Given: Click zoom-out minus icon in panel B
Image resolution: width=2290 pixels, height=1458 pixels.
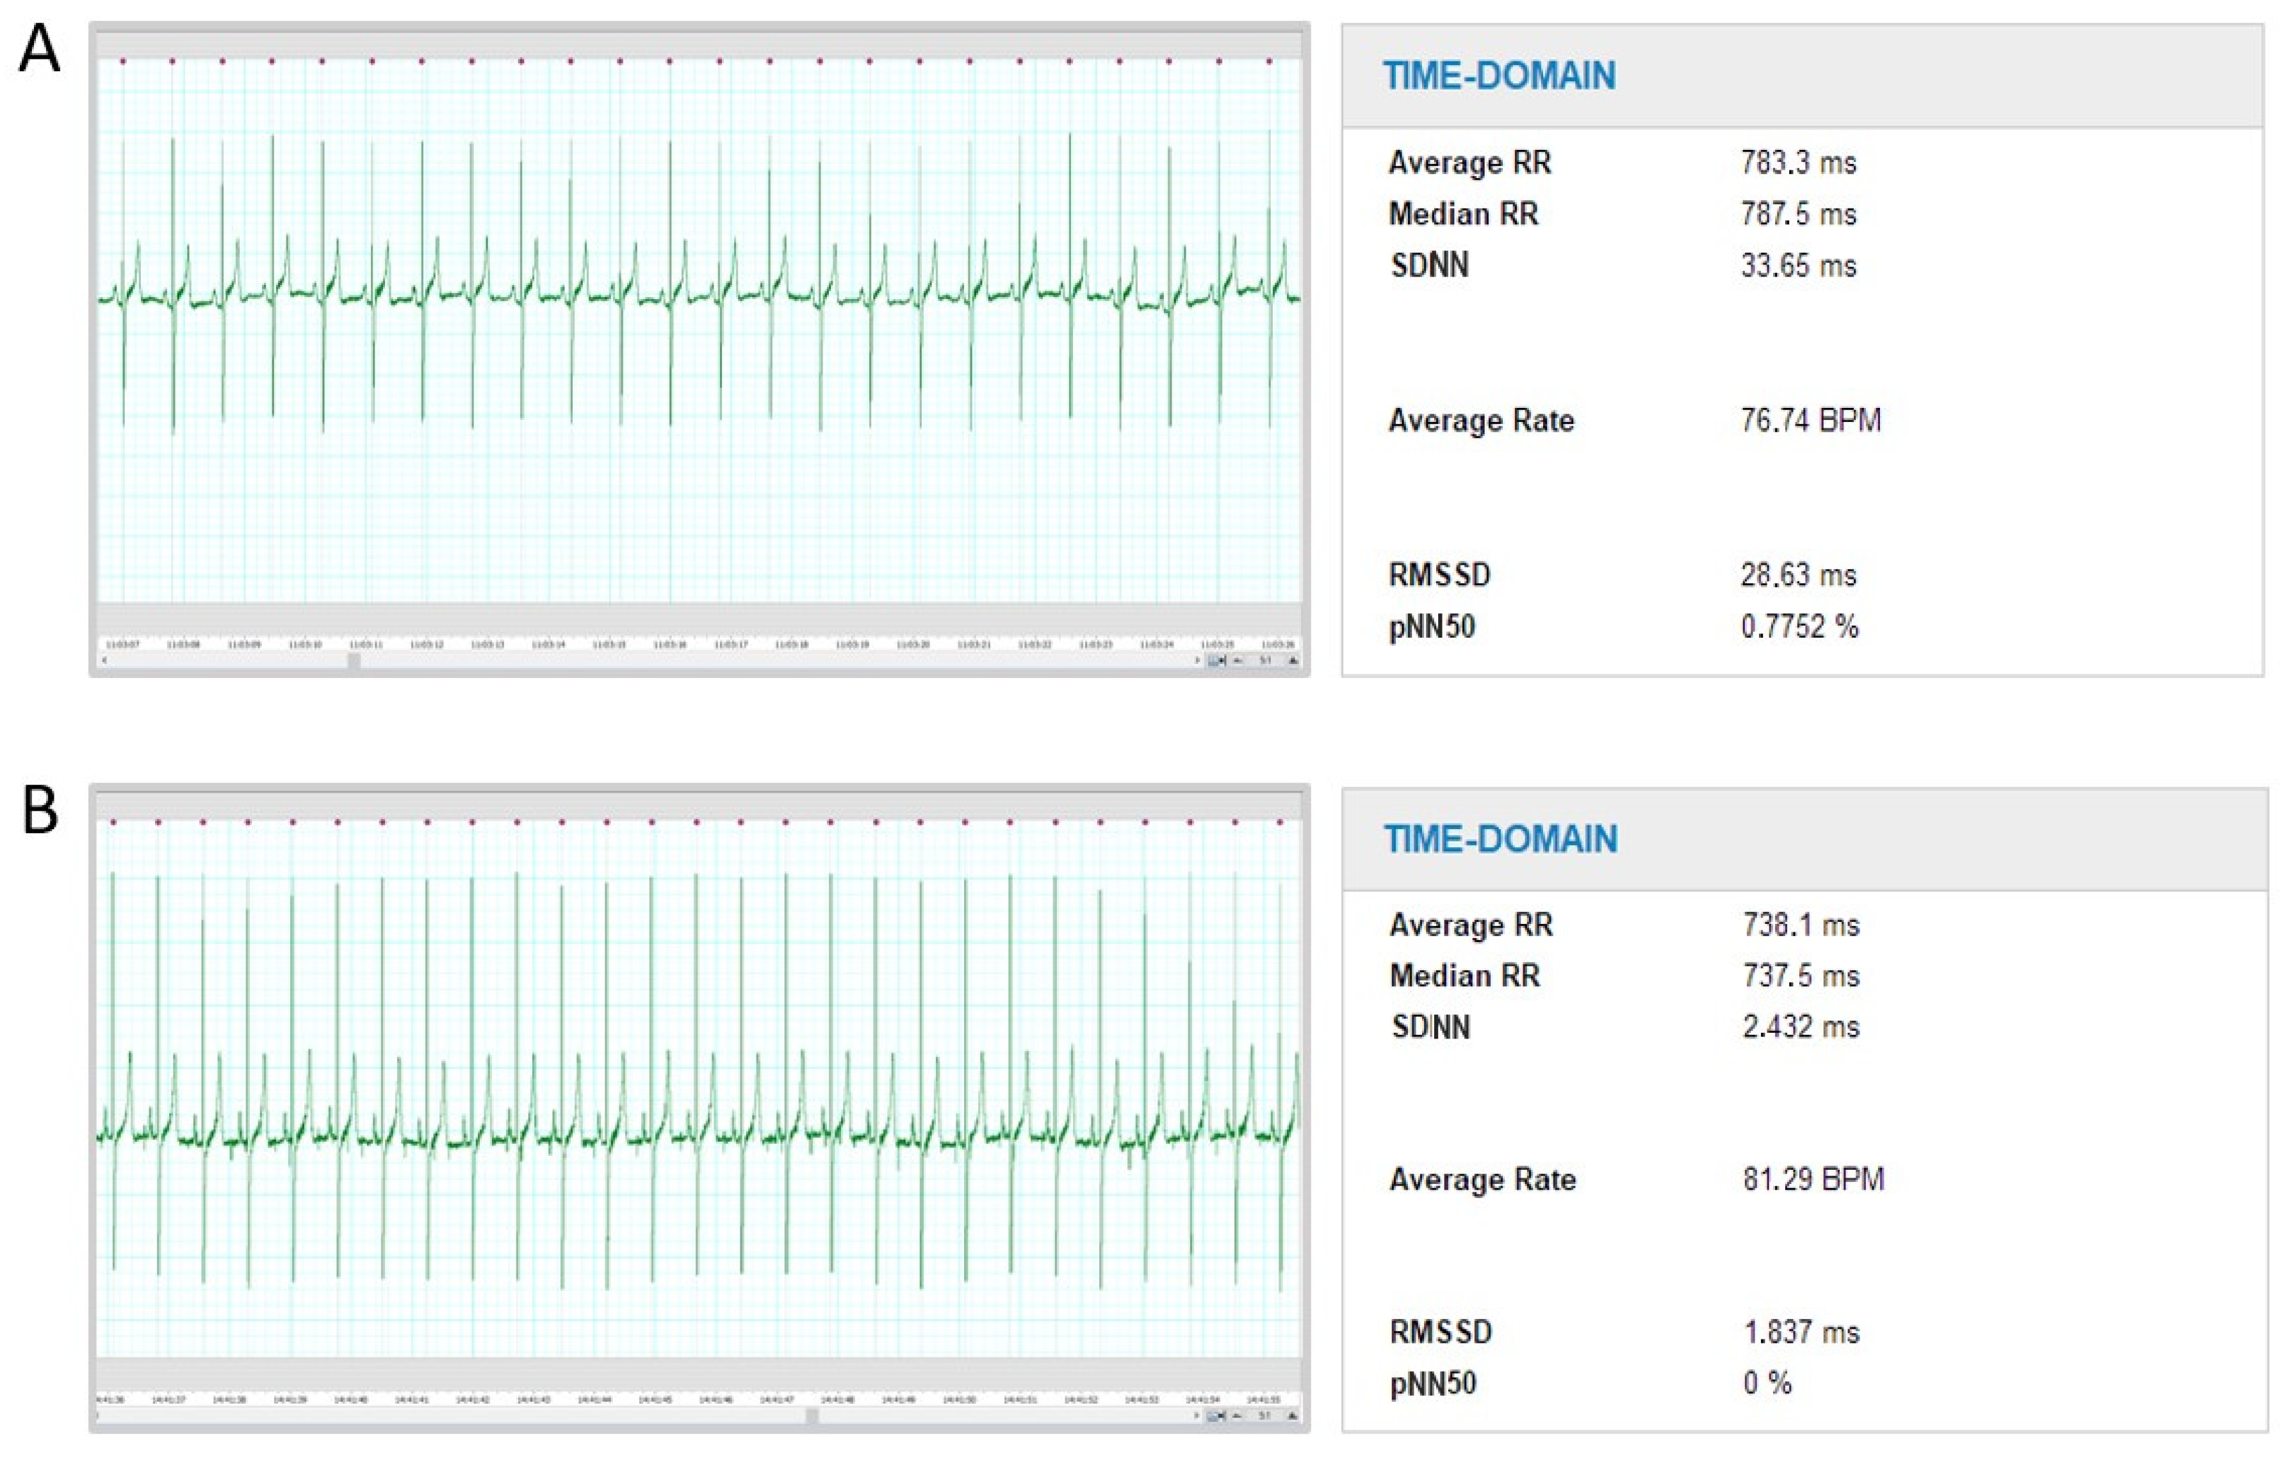Looking at the screenshot, I should pyautogui.click(x=1238, y=1416).
